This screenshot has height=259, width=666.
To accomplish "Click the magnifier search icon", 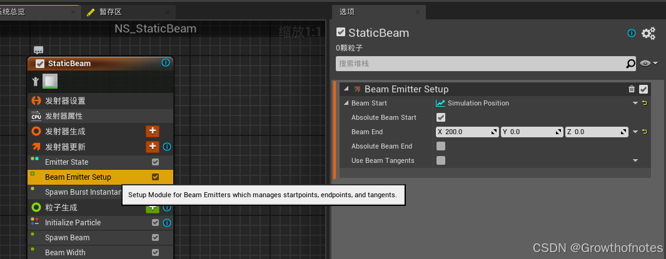I will pyautogui.click(x=631, y=64).
